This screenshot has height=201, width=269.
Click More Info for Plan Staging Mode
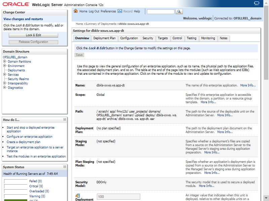click(212, 173)
